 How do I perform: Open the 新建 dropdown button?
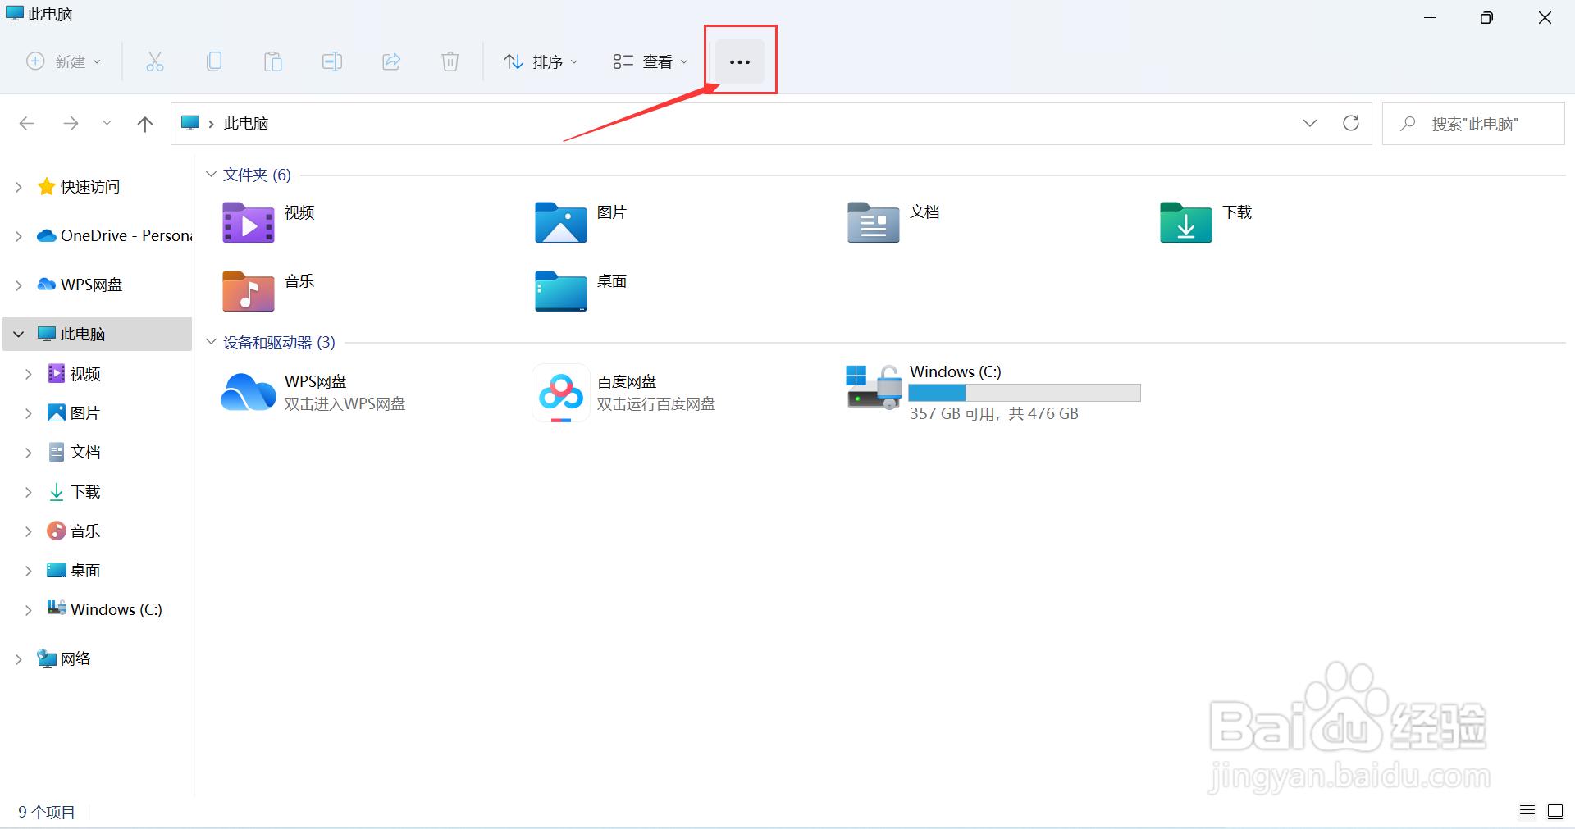(65, 61)
